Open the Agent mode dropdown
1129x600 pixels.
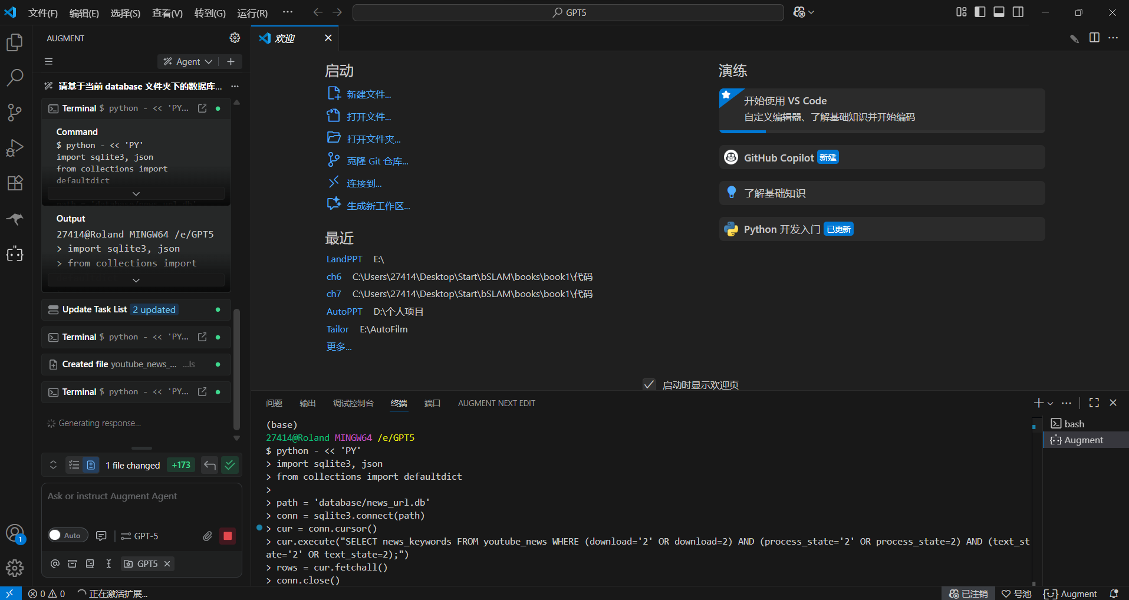tap(188, 61)
